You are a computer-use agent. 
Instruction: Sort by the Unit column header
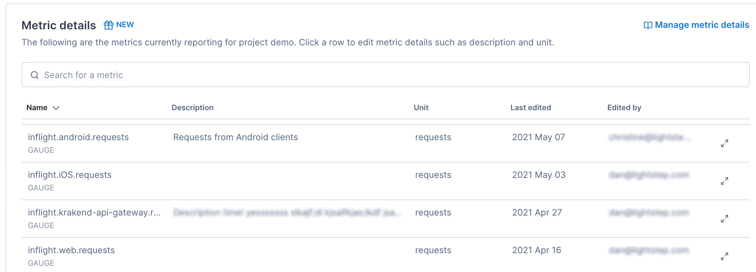pos(421,108)
